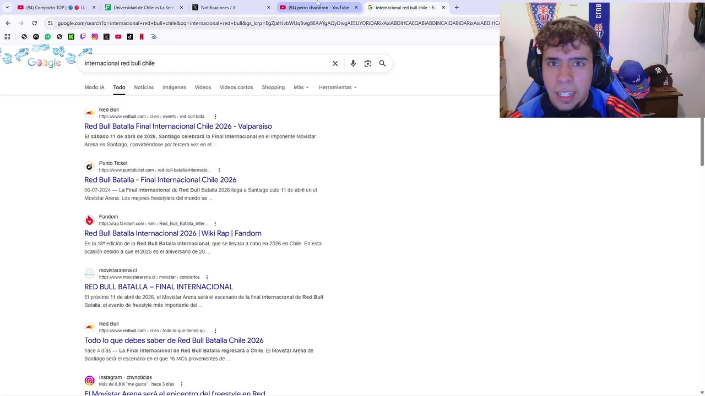Open the X bookmark in bookmarks bar

tap(106, 37)
